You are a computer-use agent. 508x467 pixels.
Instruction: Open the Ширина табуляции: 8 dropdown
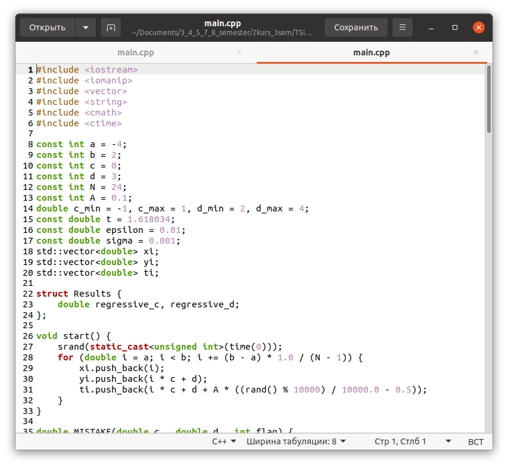pyautogui.click(x=296, y=441)
